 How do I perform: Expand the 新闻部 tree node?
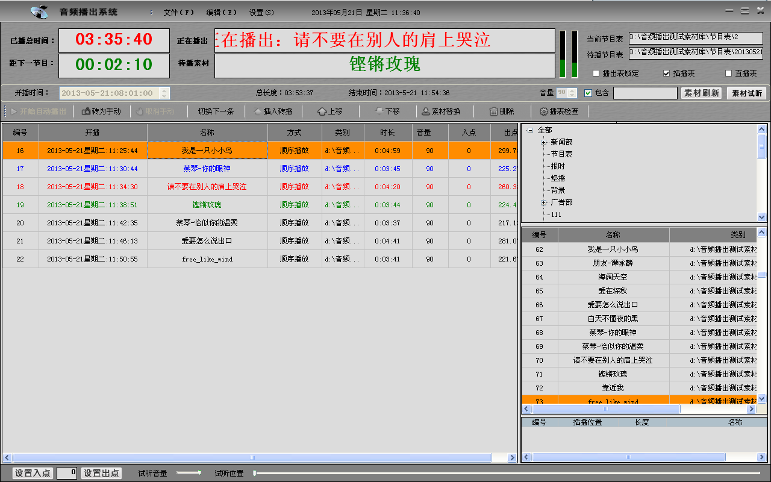544,142
